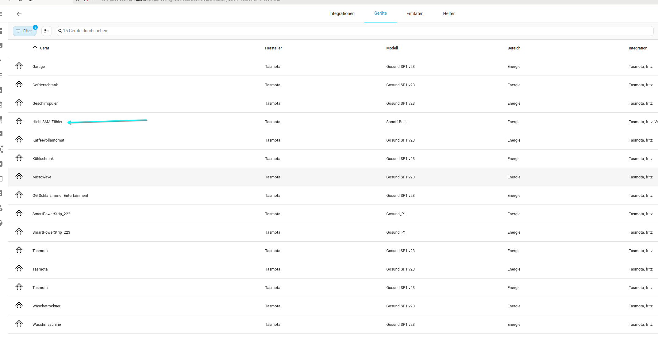Screen dimensions: 658x339
Task: Sort by the Hersteller column header
Action: point(273,48)
